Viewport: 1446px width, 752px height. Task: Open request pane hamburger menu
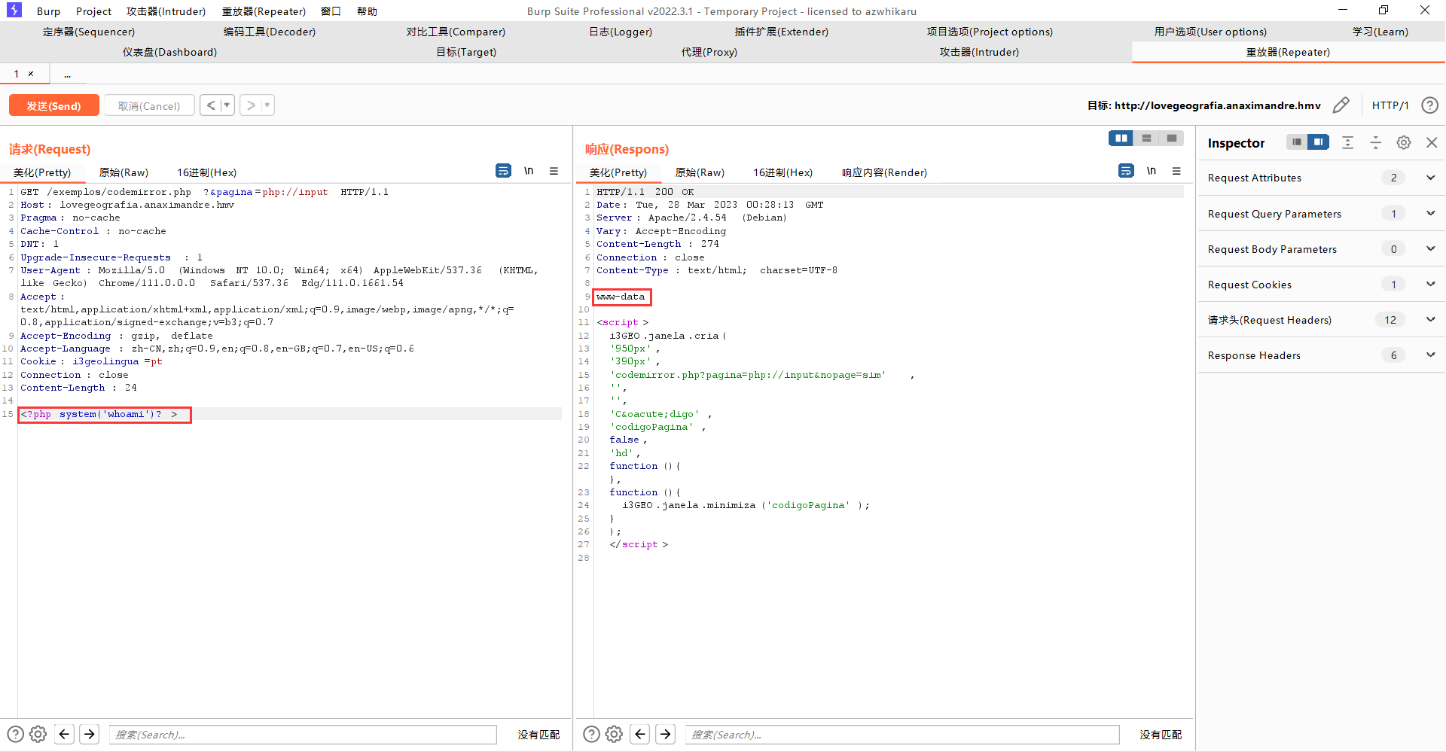coord(554,171)
